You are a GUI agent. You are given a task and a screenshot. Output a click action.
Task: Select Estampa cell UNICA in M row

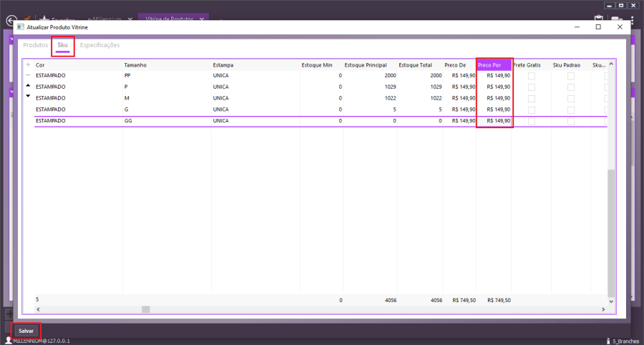point(255,98)
